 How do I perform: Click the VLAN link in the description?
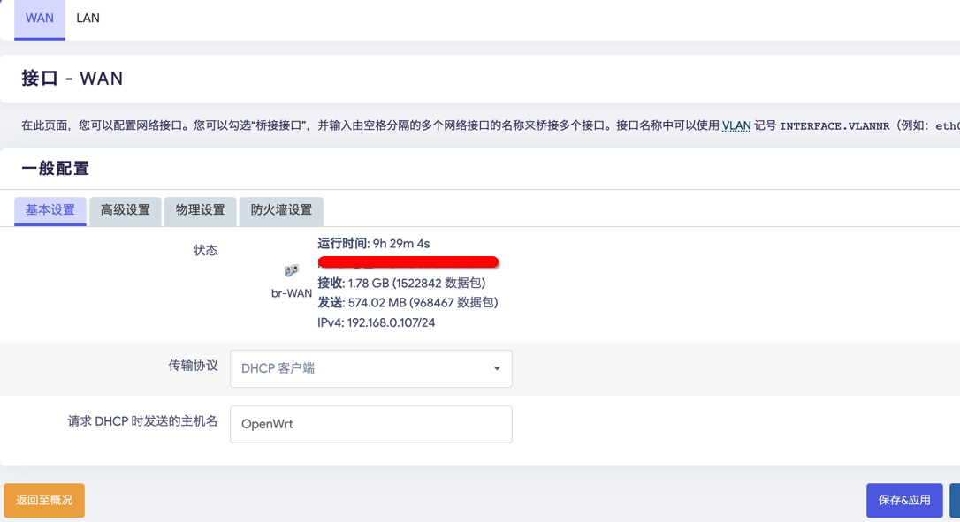736,125
